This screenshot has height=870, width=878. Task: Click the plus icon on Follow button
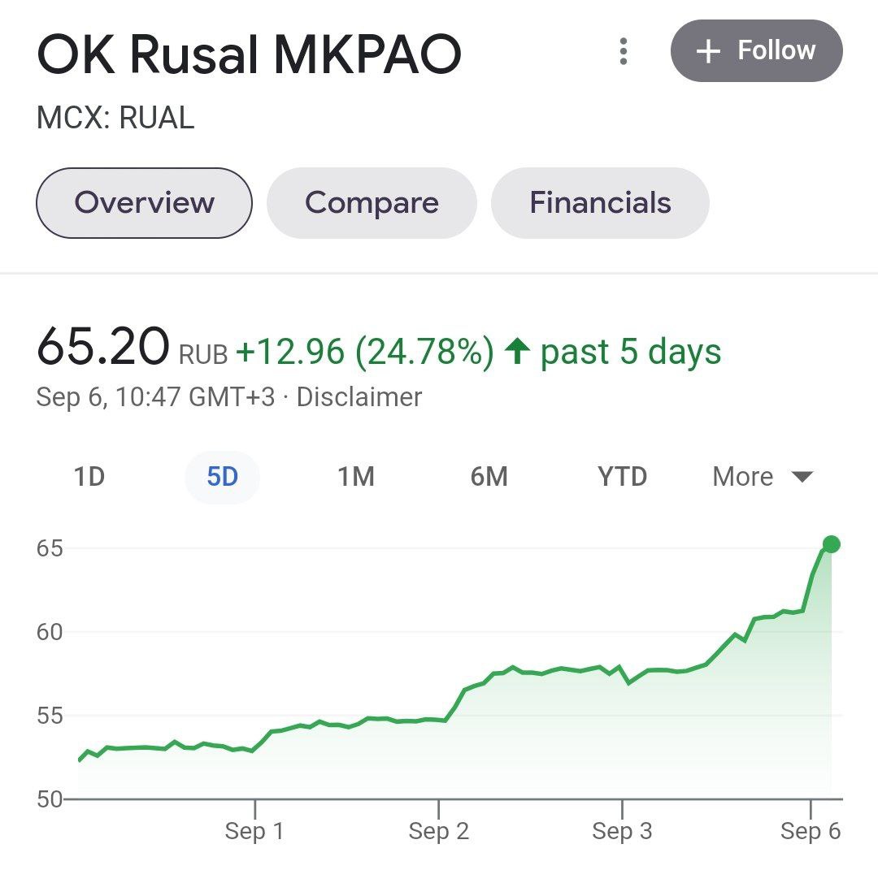[708, 51]
